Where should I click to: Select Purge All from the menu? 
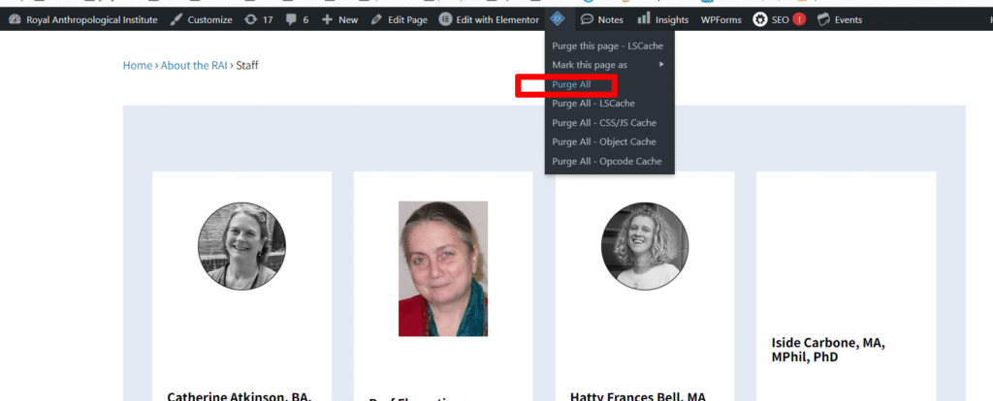(571, 85)
